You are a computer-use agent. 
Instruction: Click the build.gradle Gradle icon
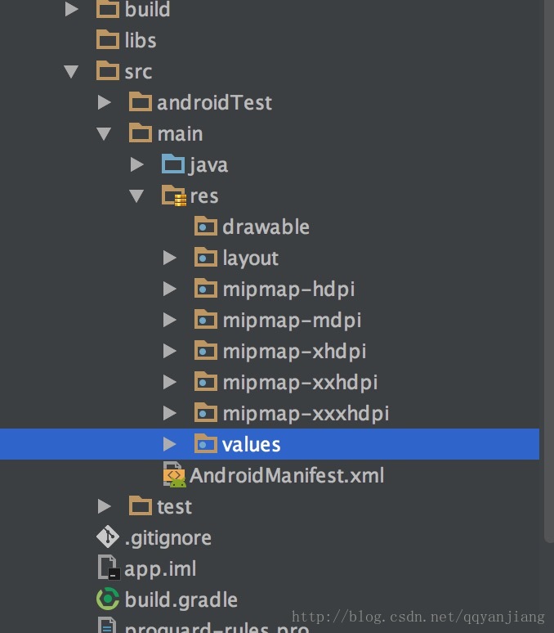[108, 599]
